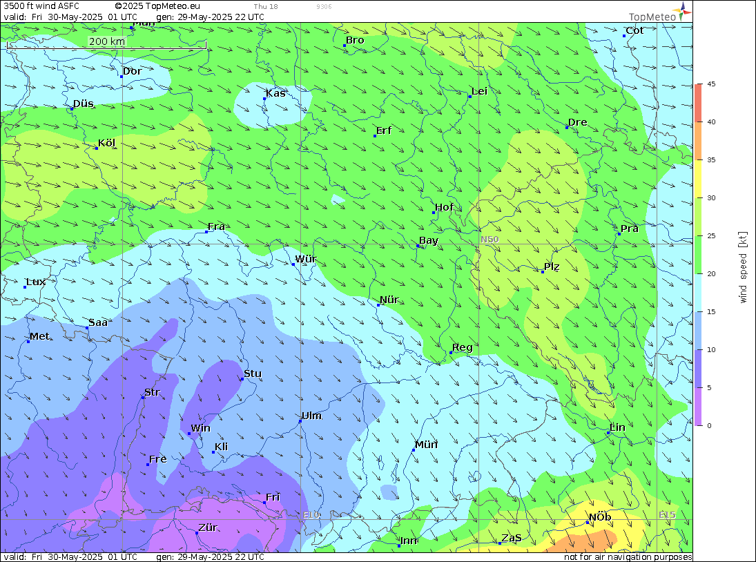Click the Bay city marker
The image size is (756, 562).
(x=418, y=246)
